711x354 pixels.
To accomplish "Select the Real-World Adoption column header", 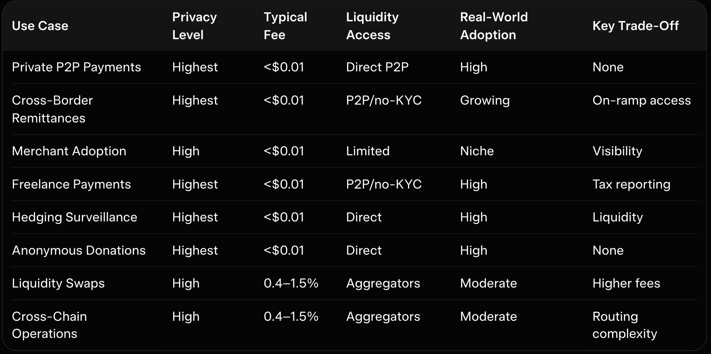I will pyautogui.click(x=494, y=26).
